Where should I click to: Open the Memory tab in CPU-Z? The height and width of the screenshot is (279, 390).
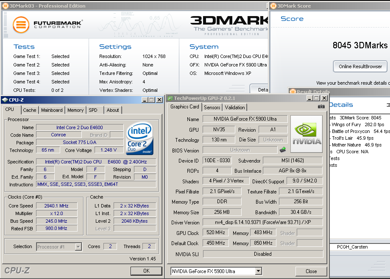(x=75, y=110)
